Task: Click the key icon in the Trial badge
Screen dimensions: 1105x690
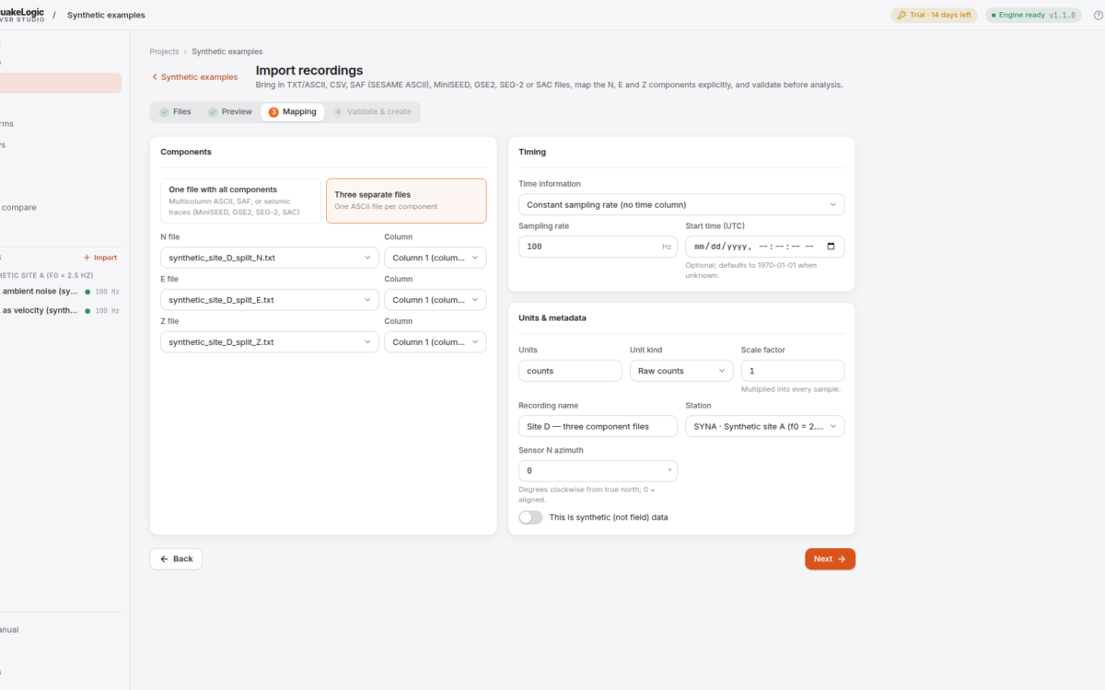Action: pos(901,16)
